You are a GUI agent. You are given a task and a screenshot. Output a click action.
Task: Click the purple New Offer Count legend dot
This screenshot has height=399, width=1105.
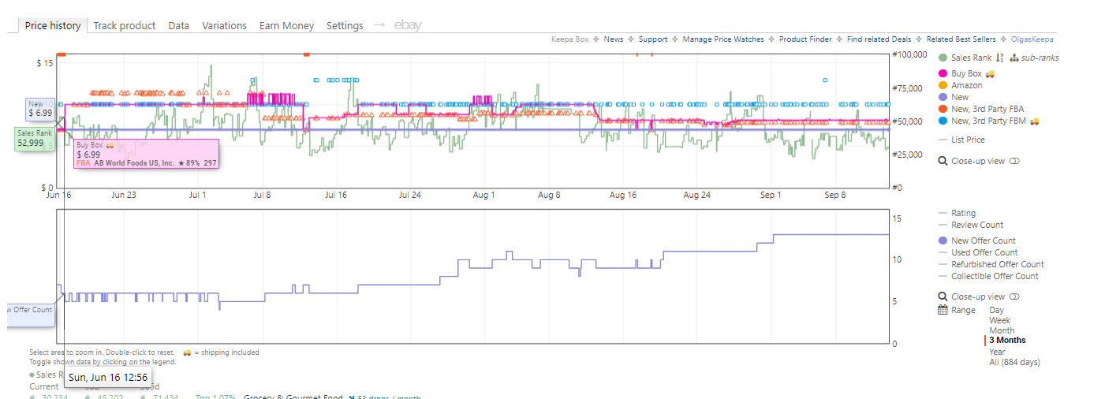[943, 241]
